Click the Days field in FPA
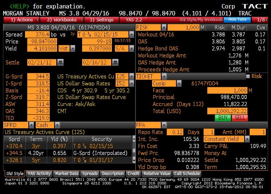Screen dimensions: 271x194 [209, 132]
